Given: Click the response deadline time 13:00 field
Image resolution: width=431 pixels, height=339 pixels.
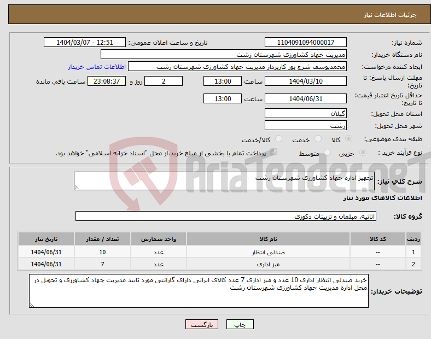Looking at the screenshot, I should click(223, 81).
